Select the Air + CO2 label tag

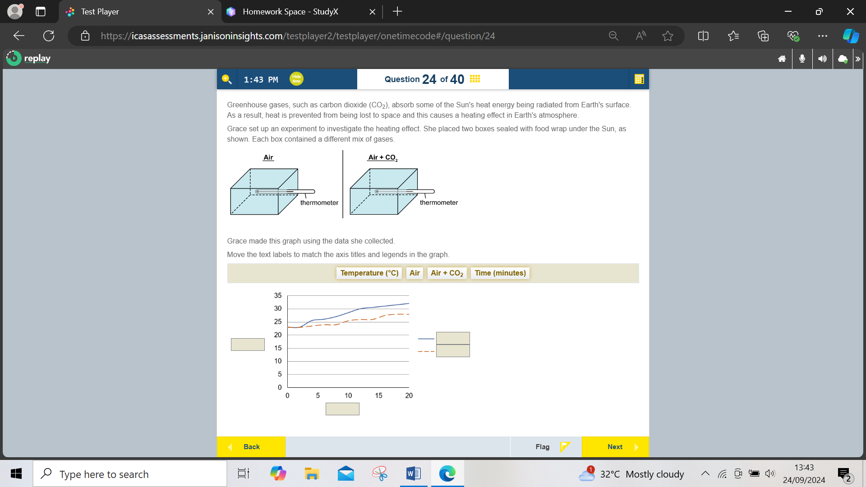(x=447, y=273)
